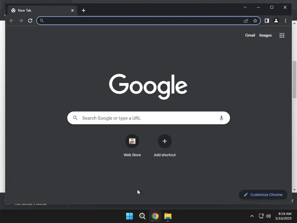Open the Google apps grid

[x=282, y=35]
